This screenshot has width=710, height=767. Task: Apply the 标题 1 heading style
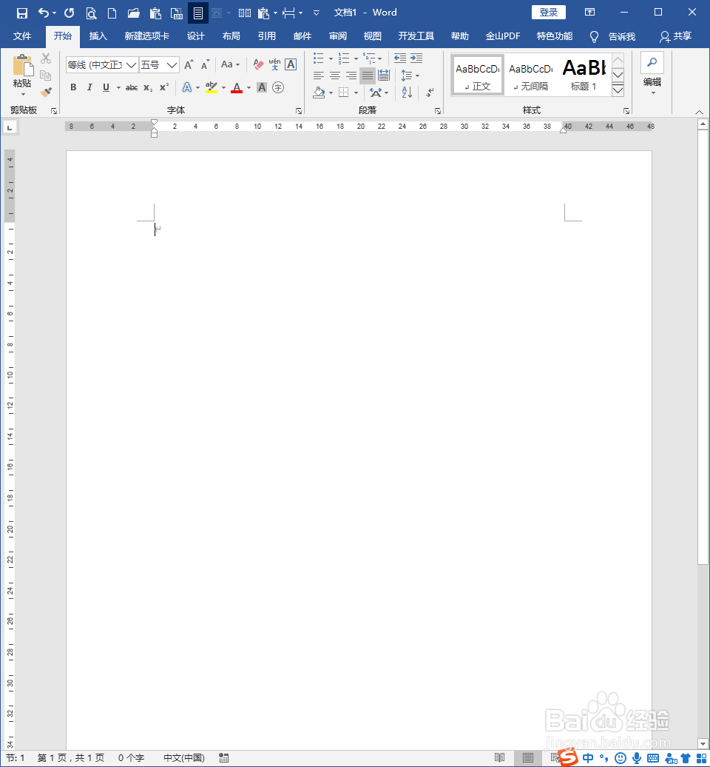[584, 75]
